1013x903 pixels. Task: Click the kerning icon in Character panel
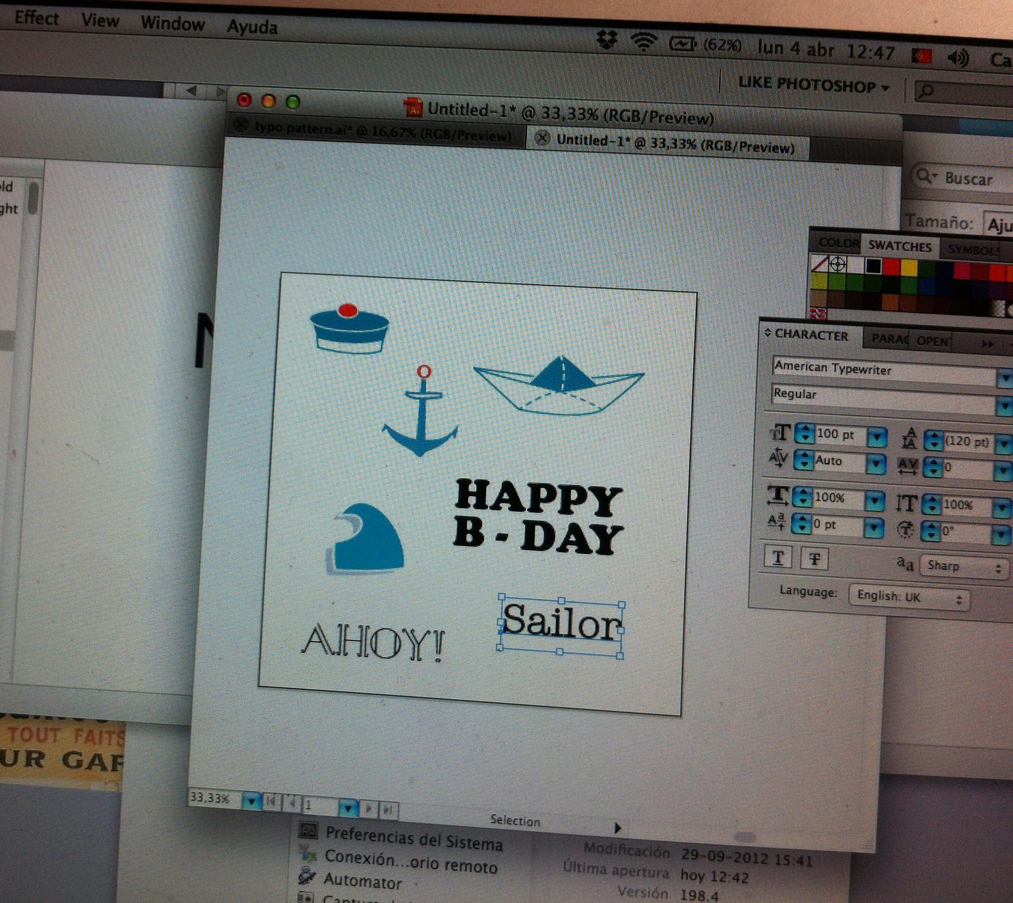(778, 458)
